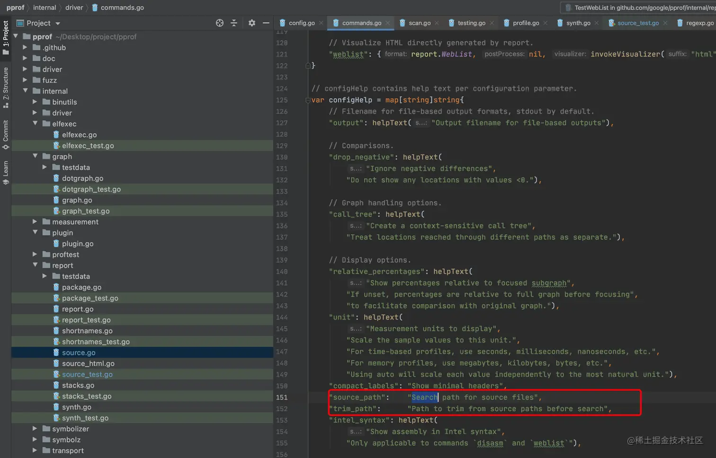Collapse the elfexec folder

(35, 123)
